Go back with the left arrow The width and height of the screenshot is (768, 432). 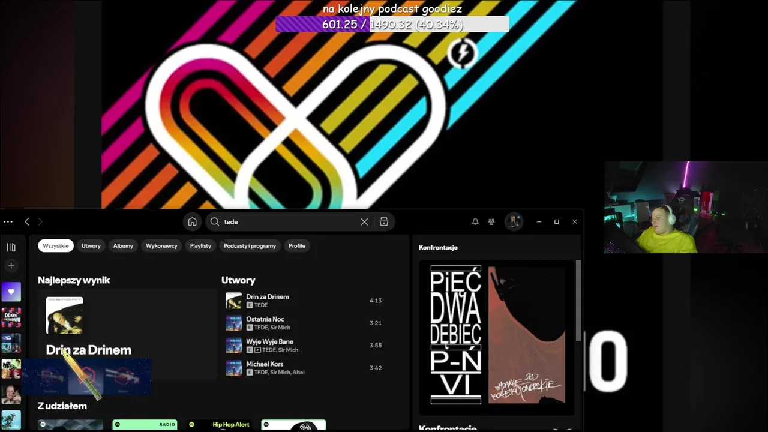pyautogui.click(x=27, y=222)
